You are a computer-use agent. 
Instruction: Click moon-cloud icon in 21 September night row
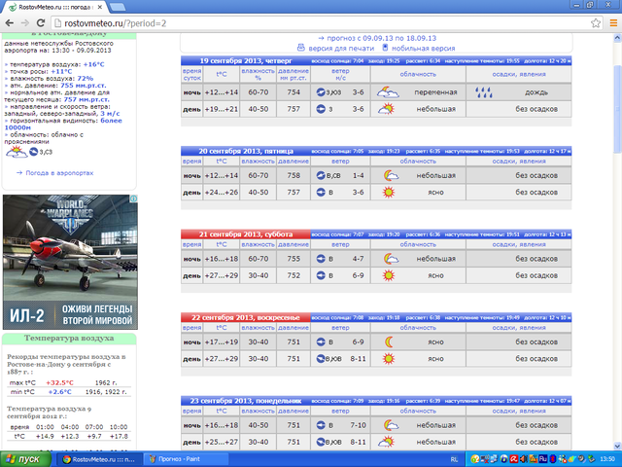click(391, 259)
